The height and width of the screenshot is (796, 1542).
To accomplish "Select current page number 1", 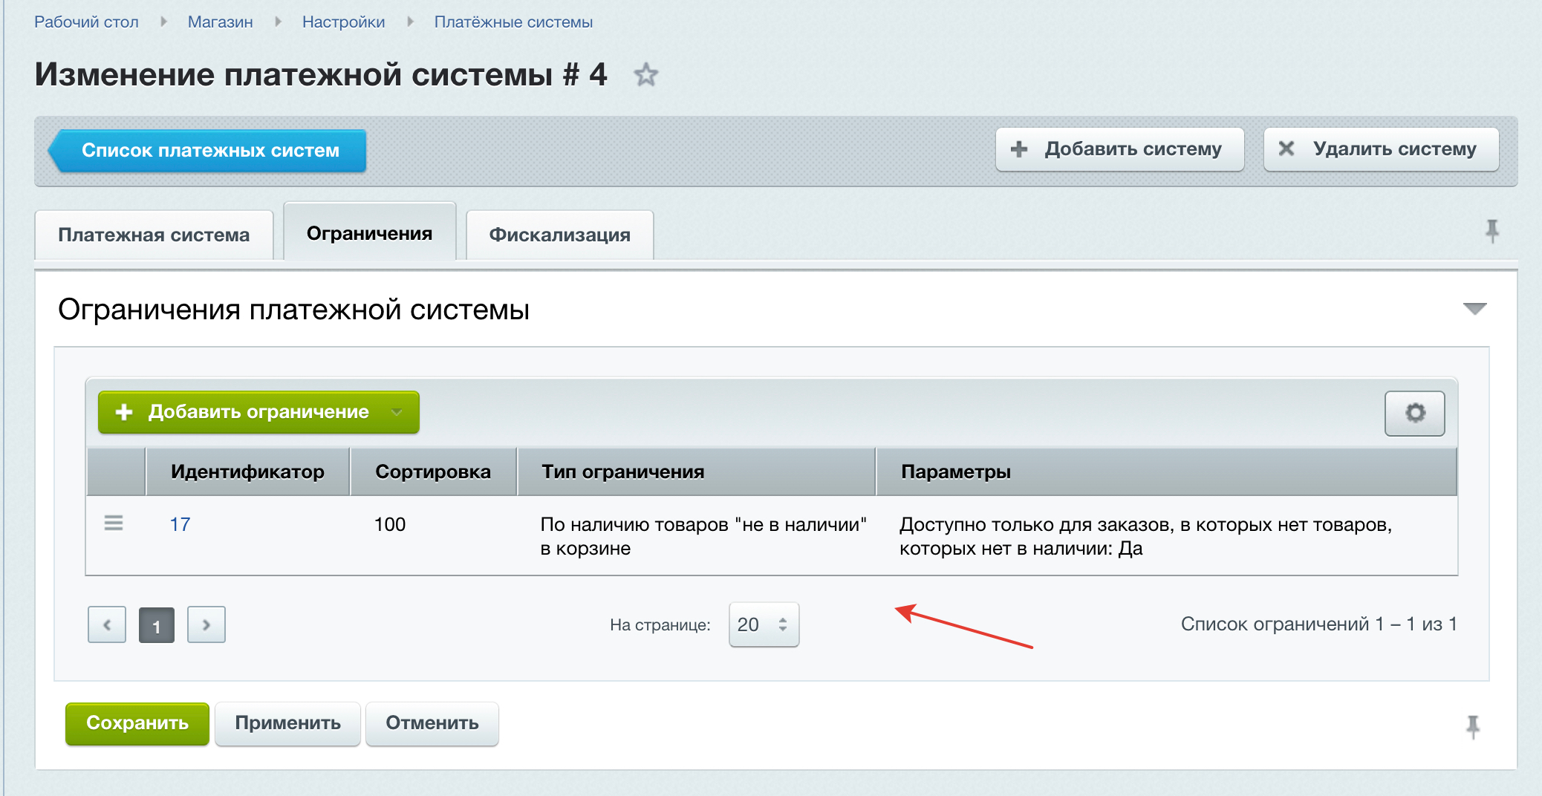I will 157,625.
